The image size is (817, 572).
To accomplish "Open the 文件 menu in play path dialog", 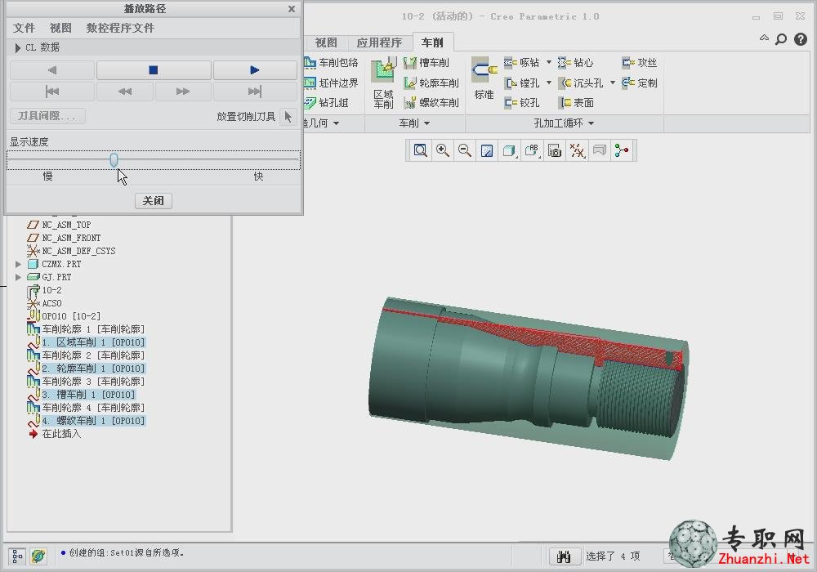I will point(24,28).
